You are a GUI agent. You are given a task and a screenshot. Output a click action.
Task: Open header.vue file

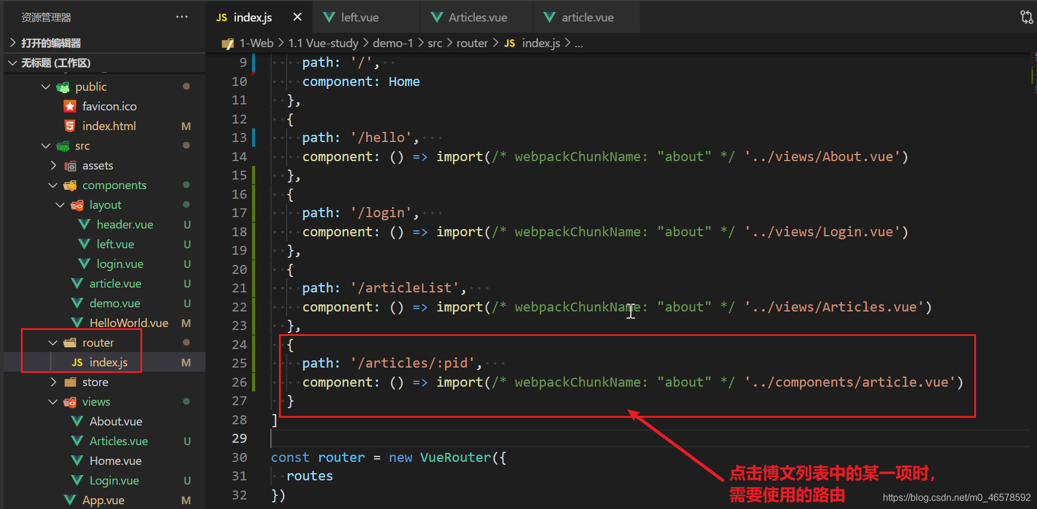(125, 225)
